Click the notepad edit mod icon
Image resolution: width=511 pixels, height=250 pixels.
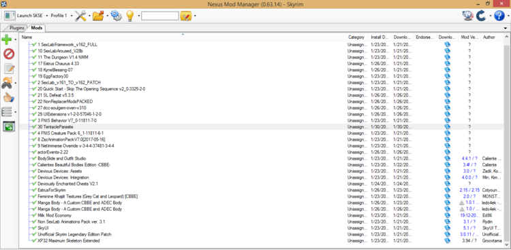tap(9, 69)
